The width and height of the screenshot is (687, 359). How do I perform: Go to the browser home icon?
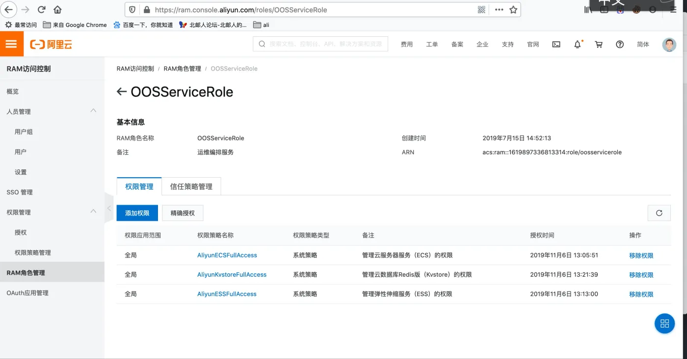click(57, 9)
